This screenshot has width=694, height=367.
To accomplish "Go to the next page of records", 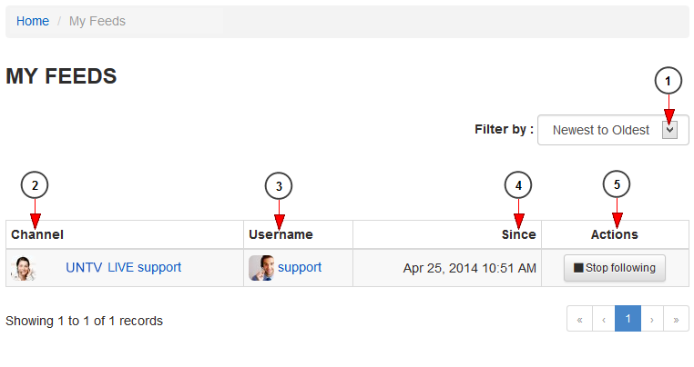I will point(652,319).
